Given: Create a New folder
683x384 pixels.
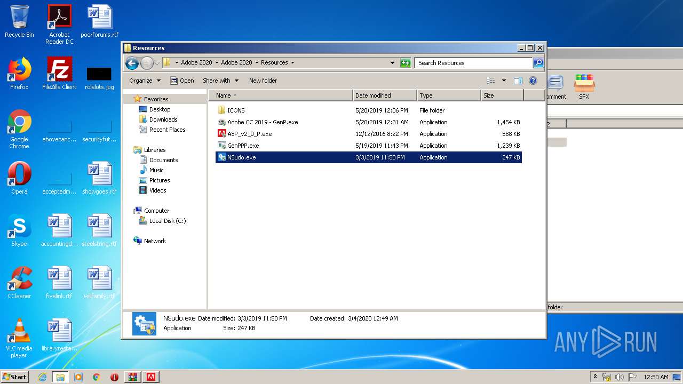Looking at the screenshot, I should (x=263, y=81).
